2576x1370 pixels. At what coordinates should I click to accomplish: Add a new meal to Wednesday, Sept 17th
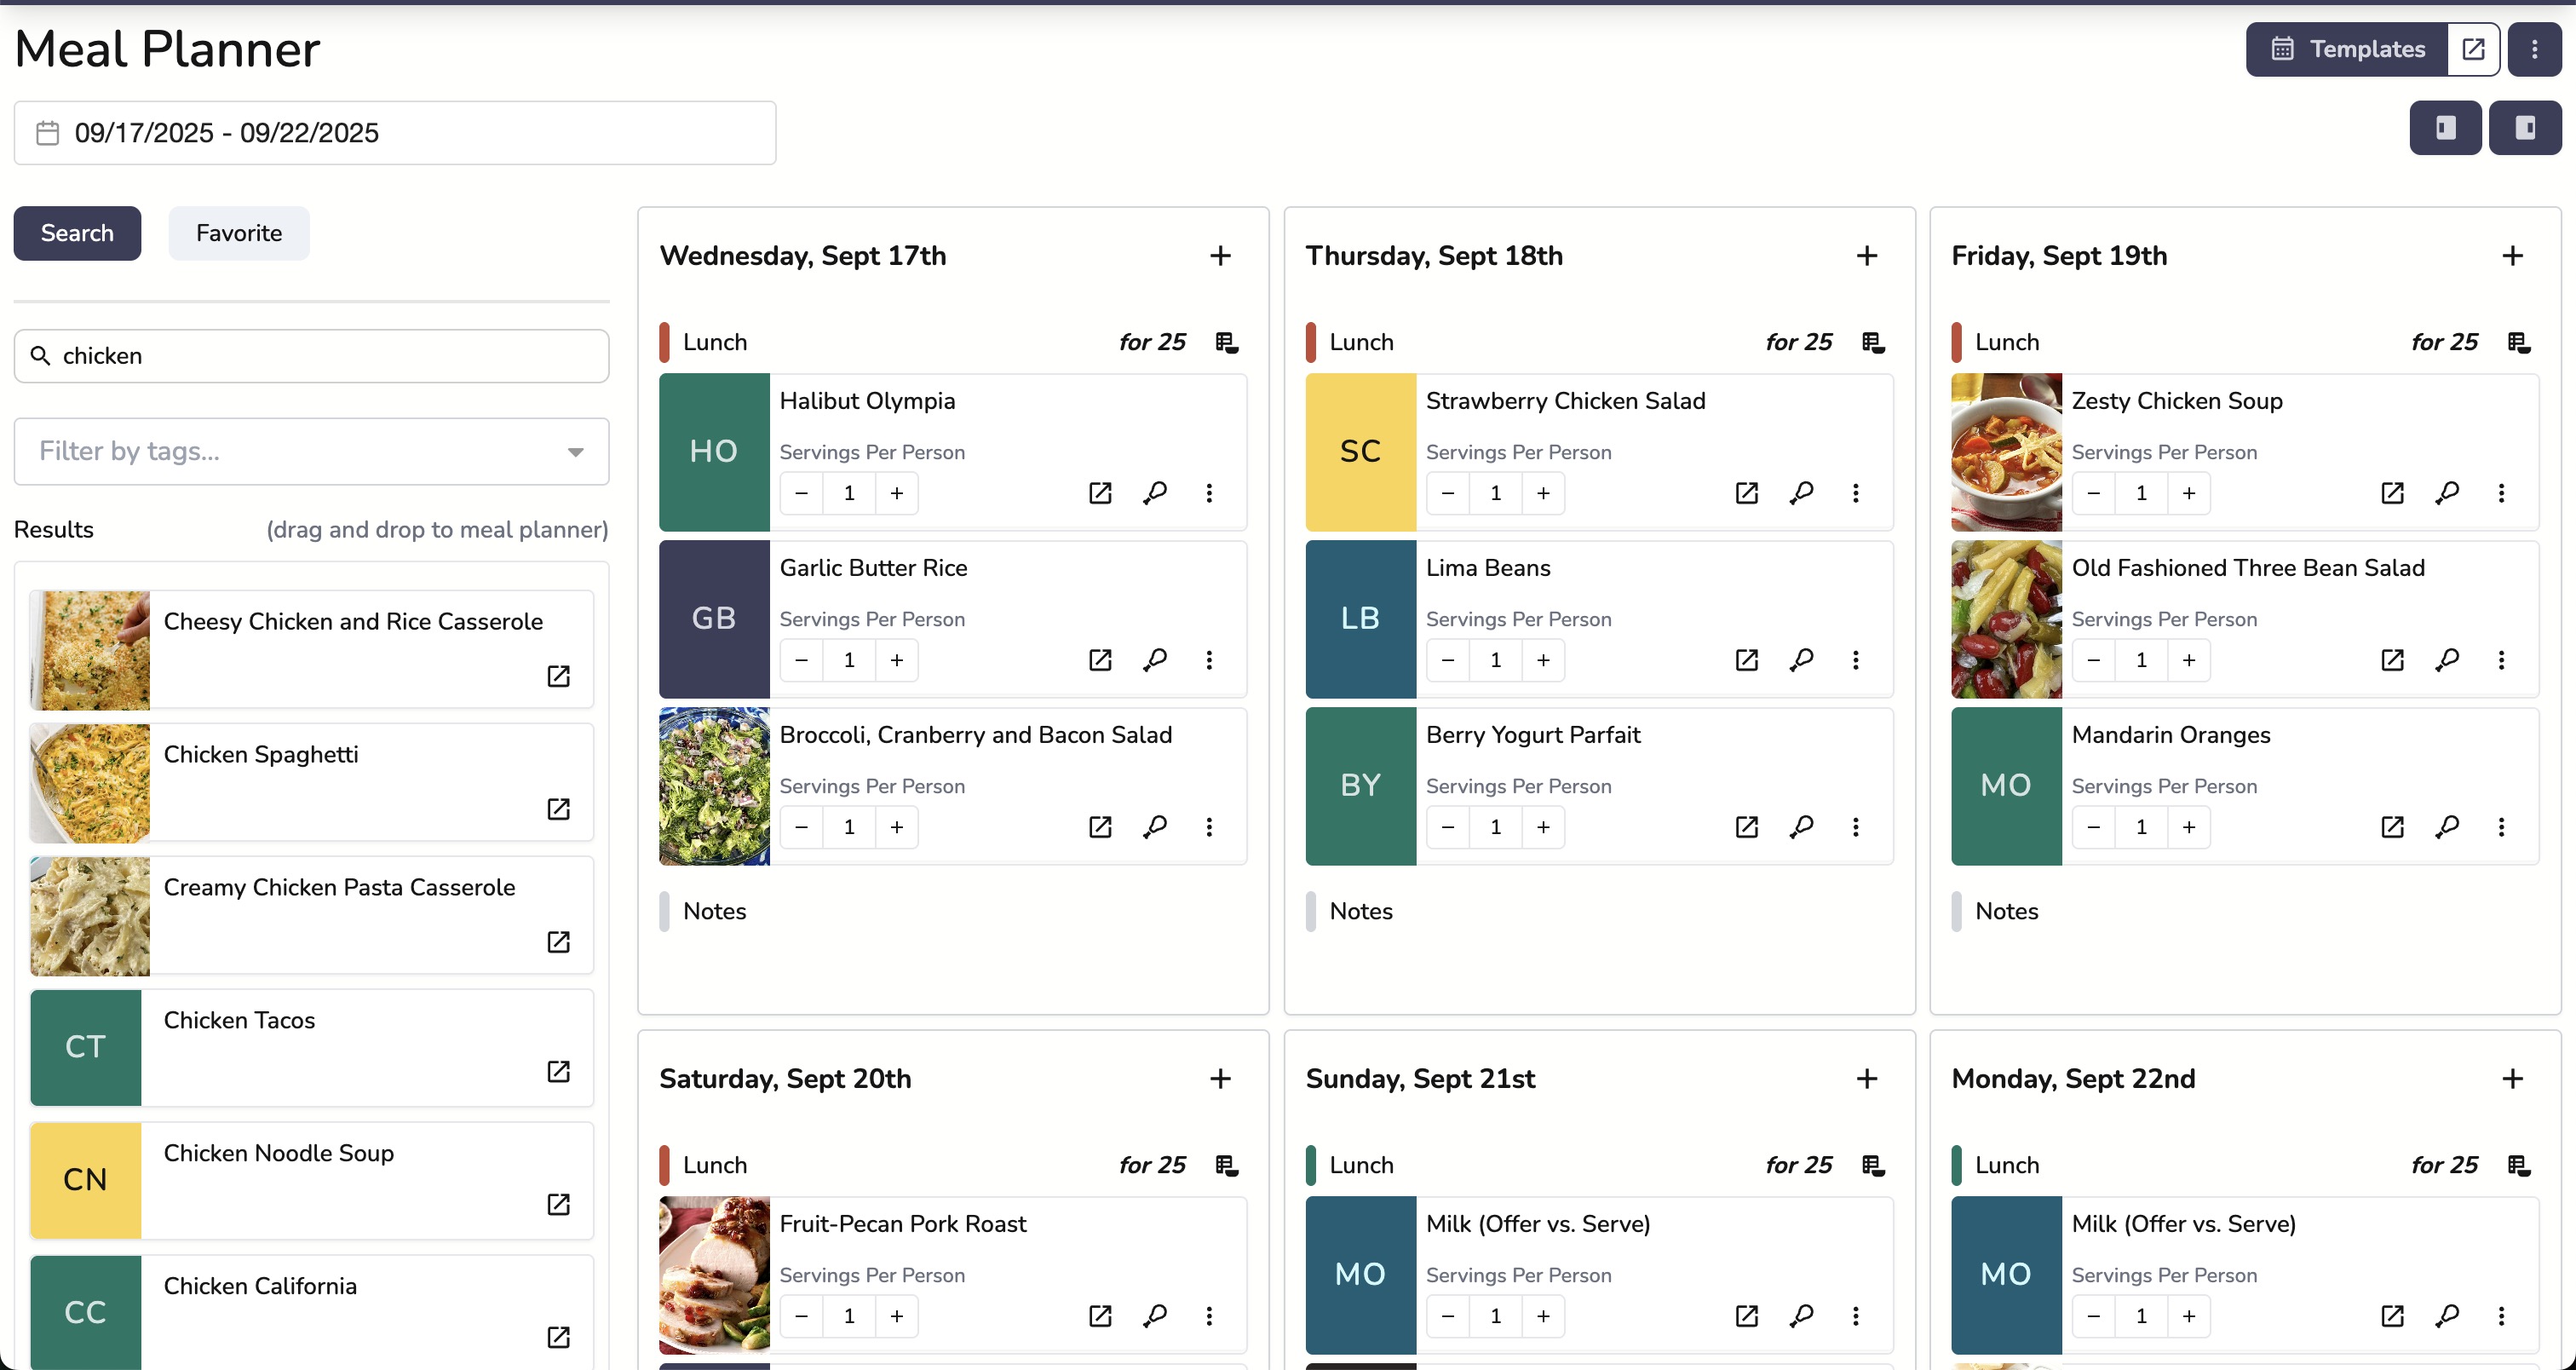[1221, 256]
